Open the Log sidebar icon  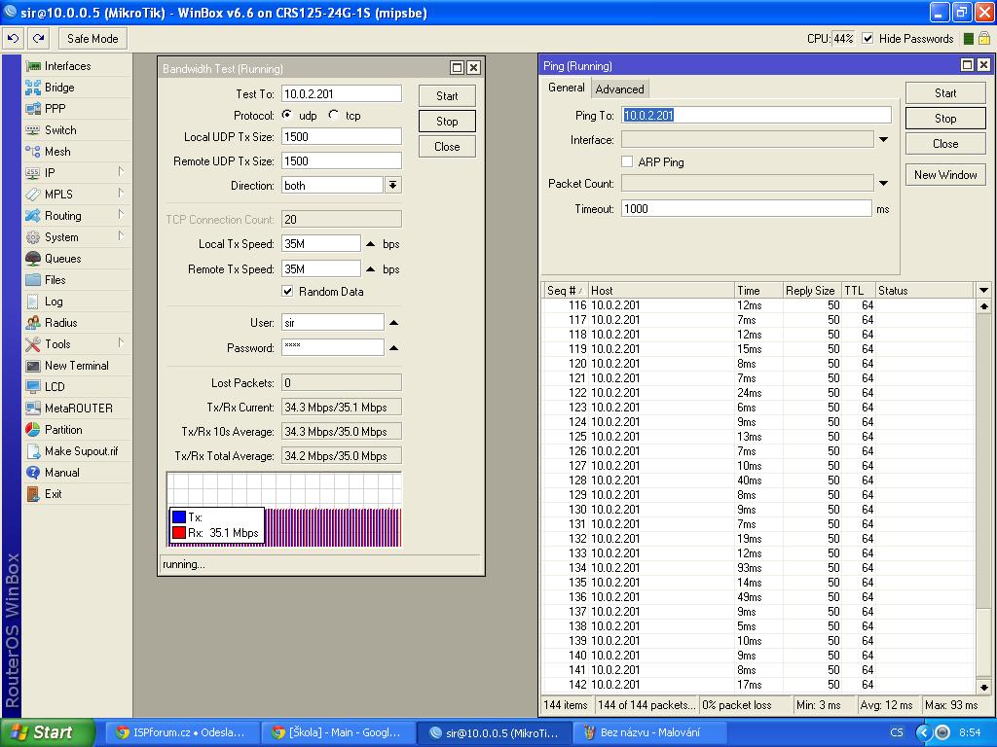(33, 302)
